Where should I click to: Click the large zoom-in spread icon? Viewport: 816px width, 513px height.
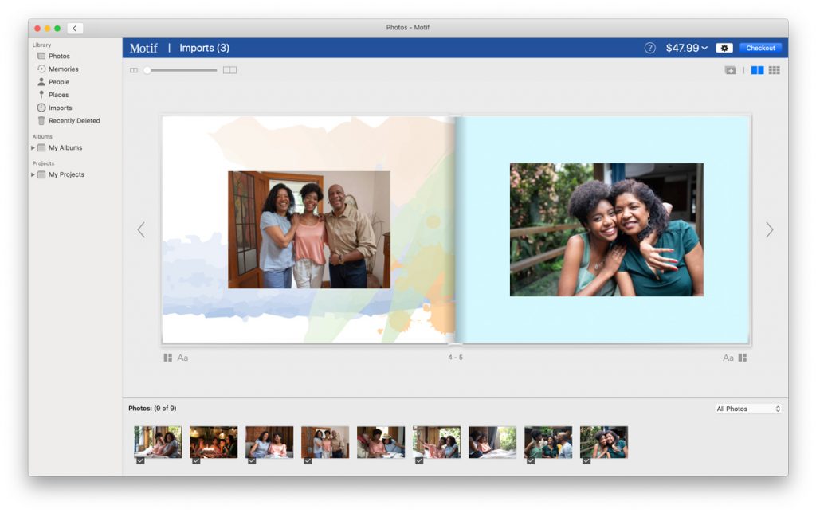click(229, 70)
